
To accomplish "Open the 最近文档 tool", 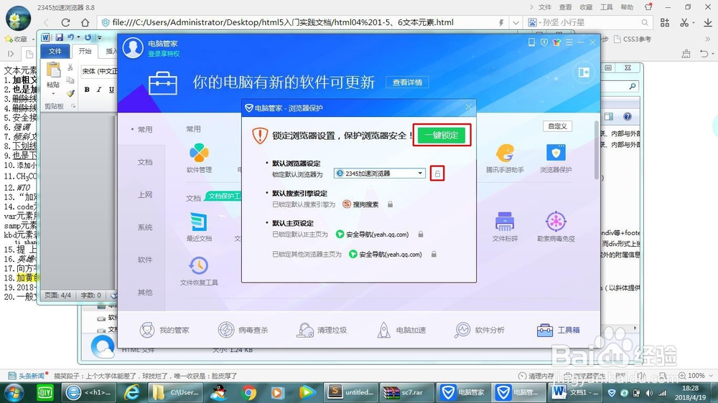I will pos(199,227).
